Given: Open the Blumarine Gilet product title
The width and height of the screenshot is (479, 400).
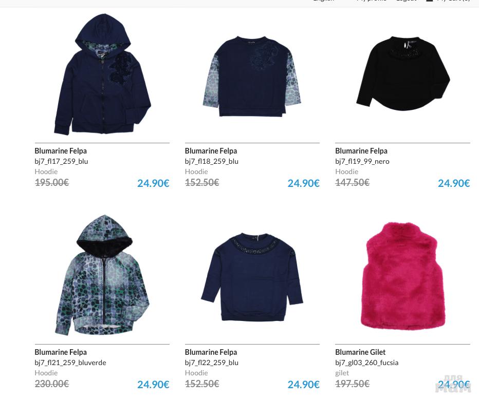Looking at the screenshot, I should click(360, 352).
